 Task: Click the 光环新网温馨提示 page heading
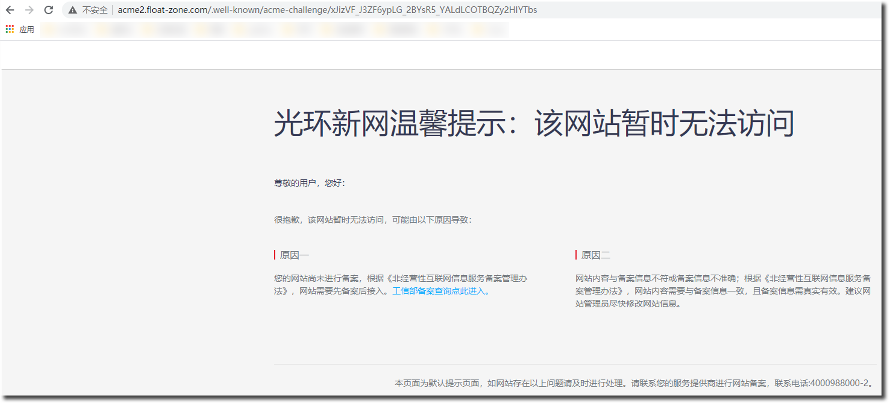pyautogui.click(x=534, y=123)
